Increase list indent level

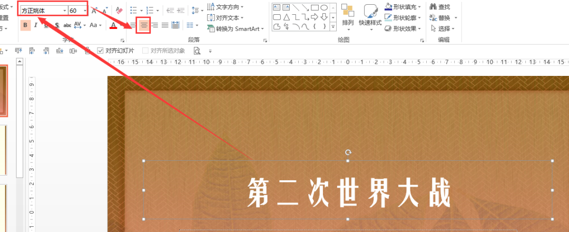pyautogui.click(x=181, y=10)
